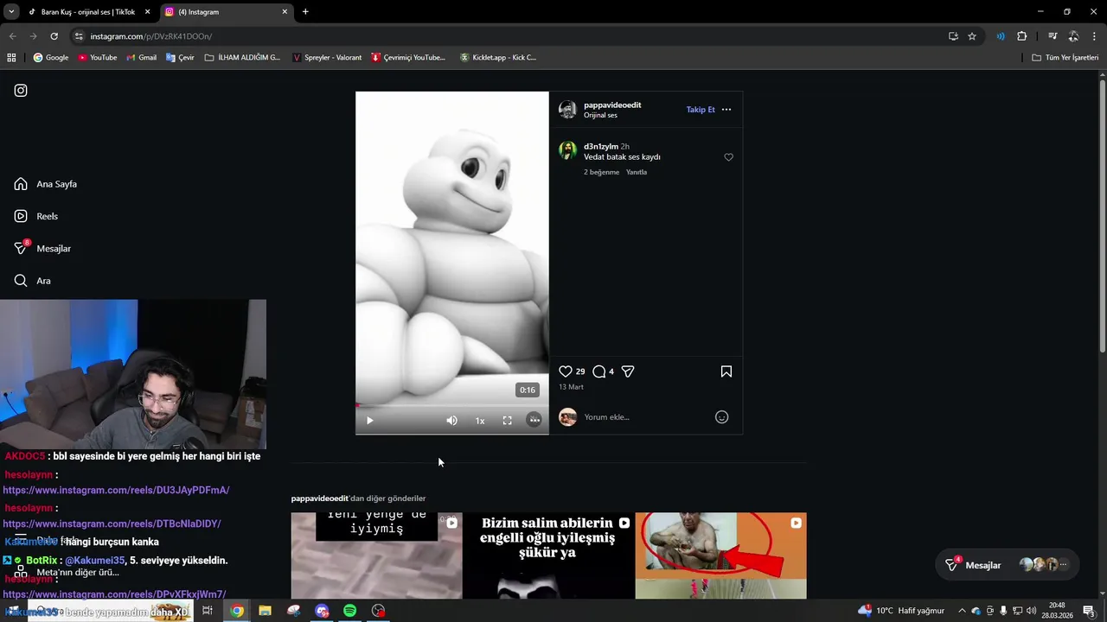
Task: Open Gmail bookmark
Action: coord(142,58)
